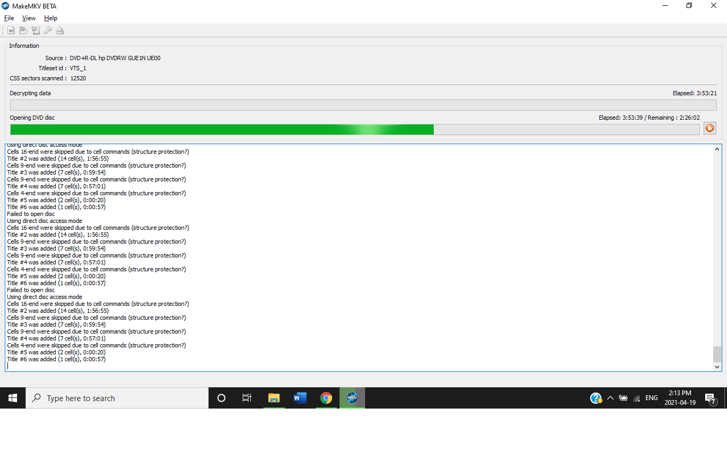Click the log scrollbar thumb
Image resolution: width=727 pixels, height=449 pixels.
point(717,354)
